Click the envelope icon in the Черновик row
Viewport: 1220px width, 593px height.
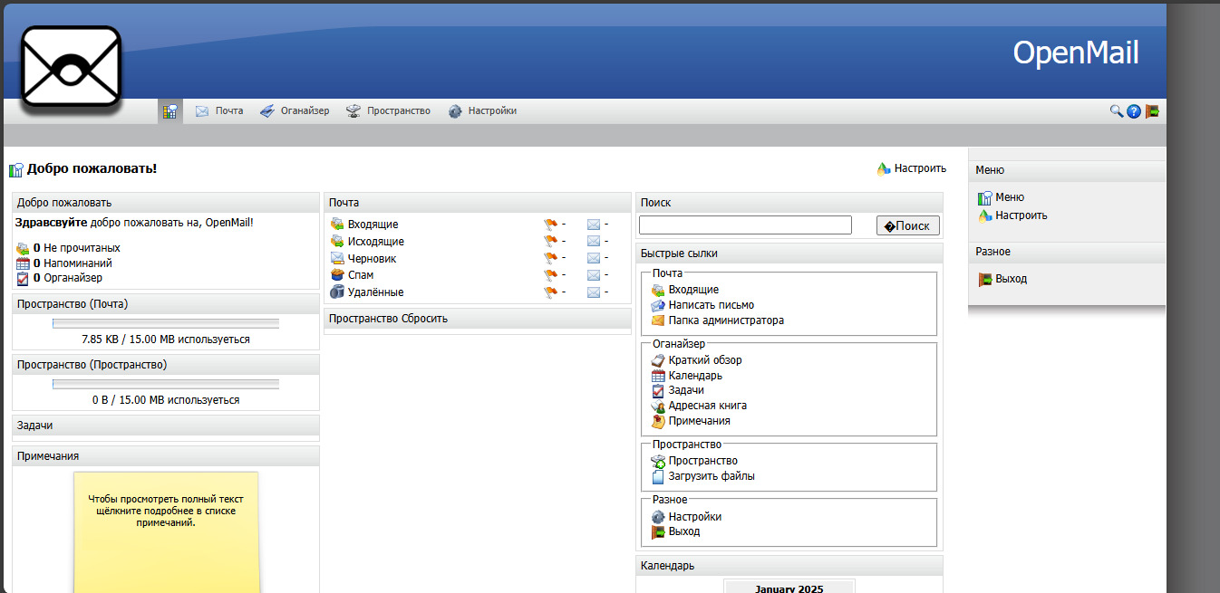(x=594, y=259)
